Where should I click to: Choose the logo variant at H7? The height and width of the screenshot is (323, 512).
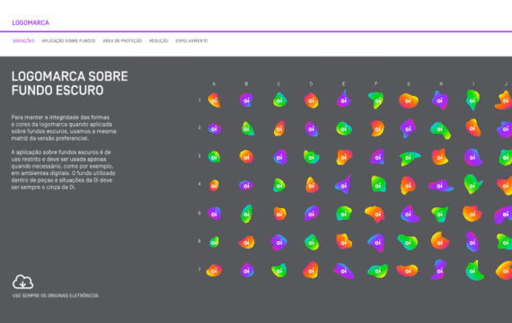(439, 270)
